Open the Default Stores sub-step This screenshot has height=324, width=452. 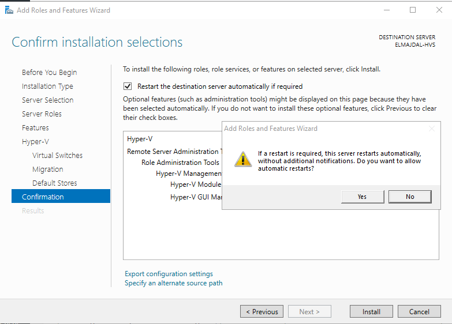54,183
